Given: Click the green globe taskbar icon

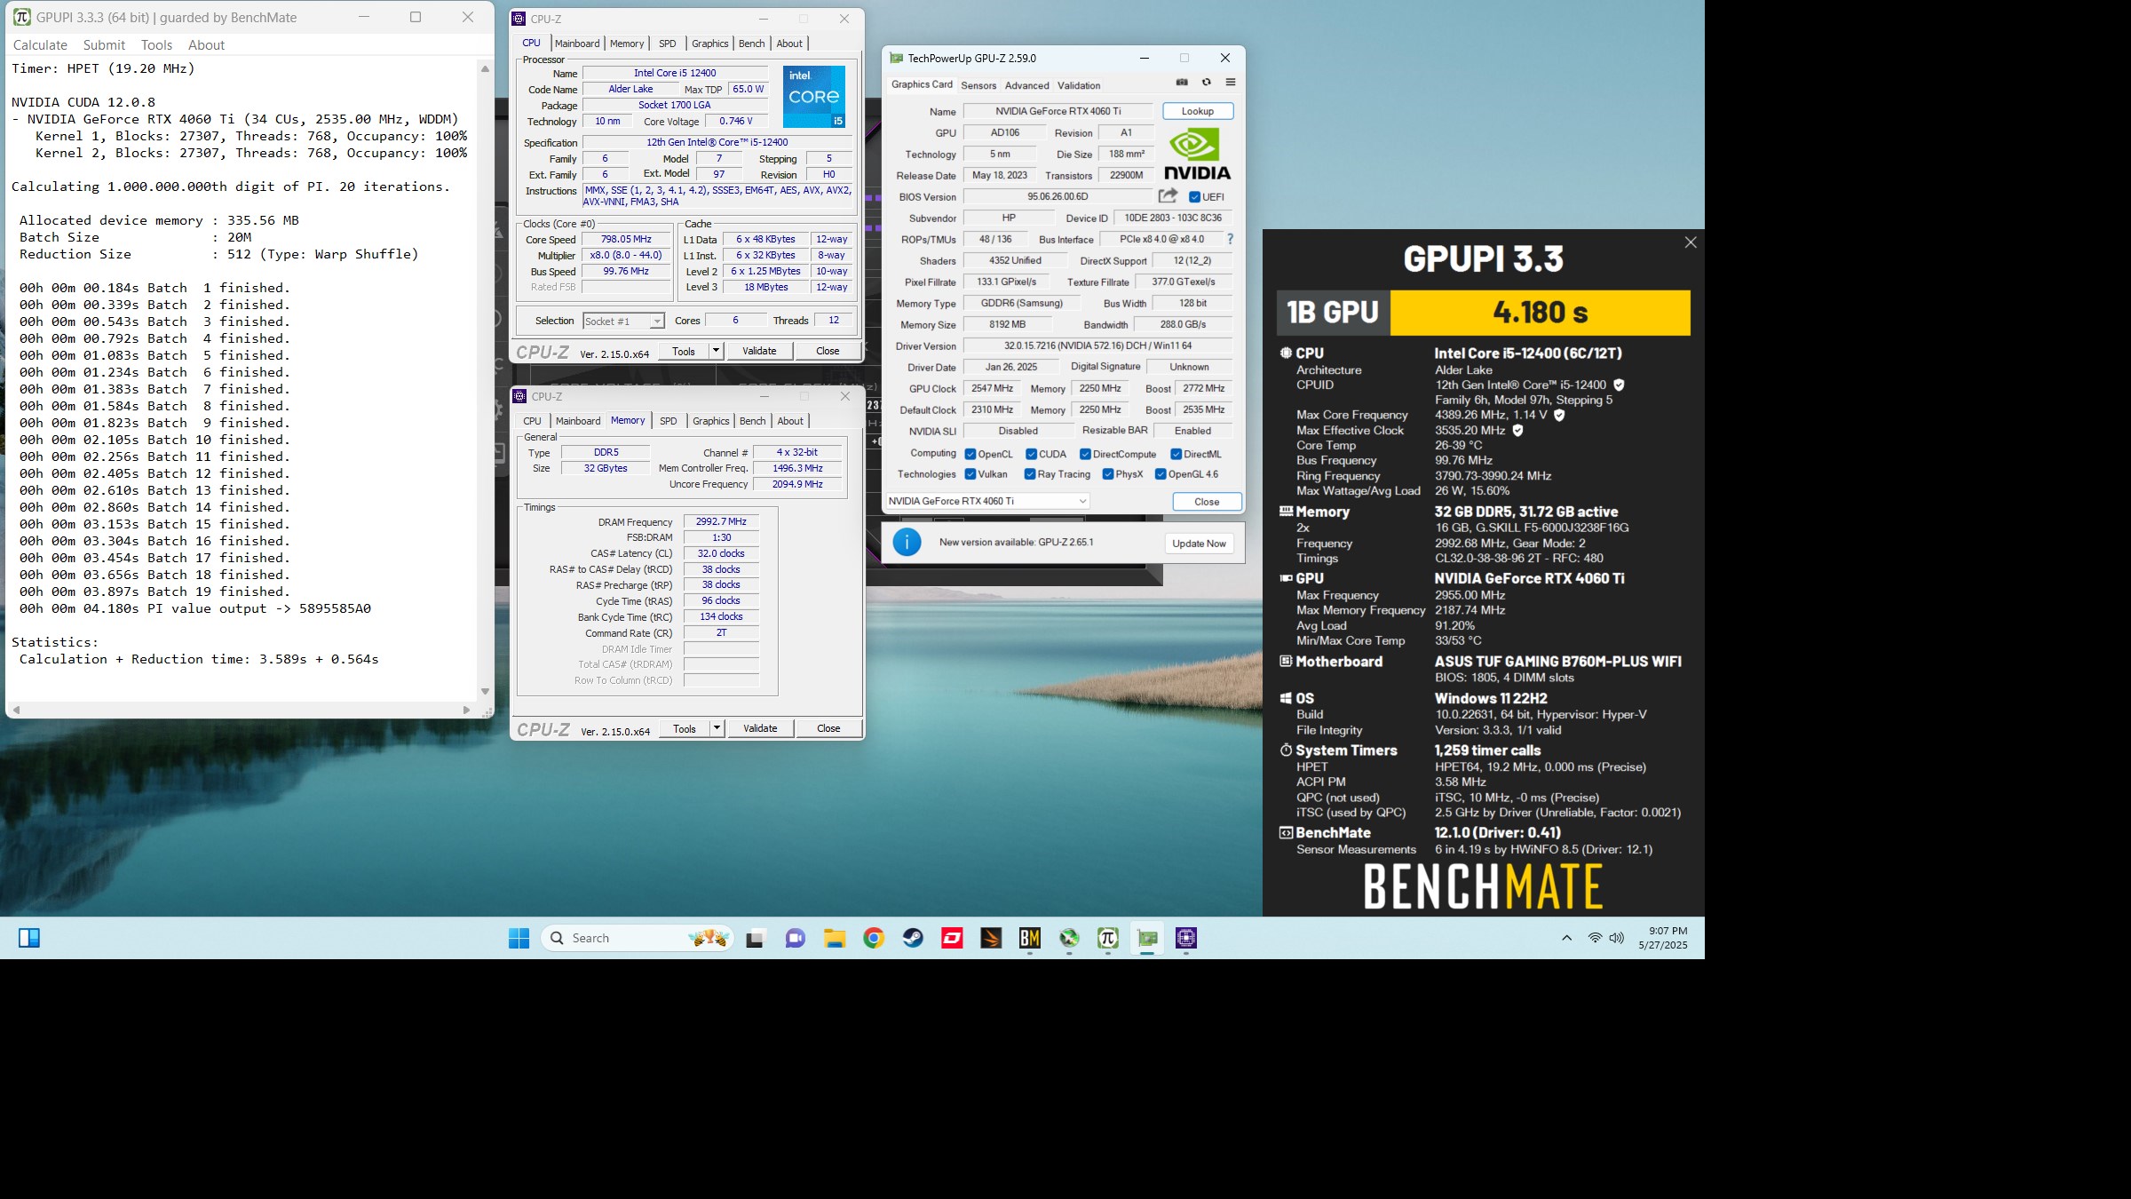Looking at the screenshot, I should [1069, 938].
